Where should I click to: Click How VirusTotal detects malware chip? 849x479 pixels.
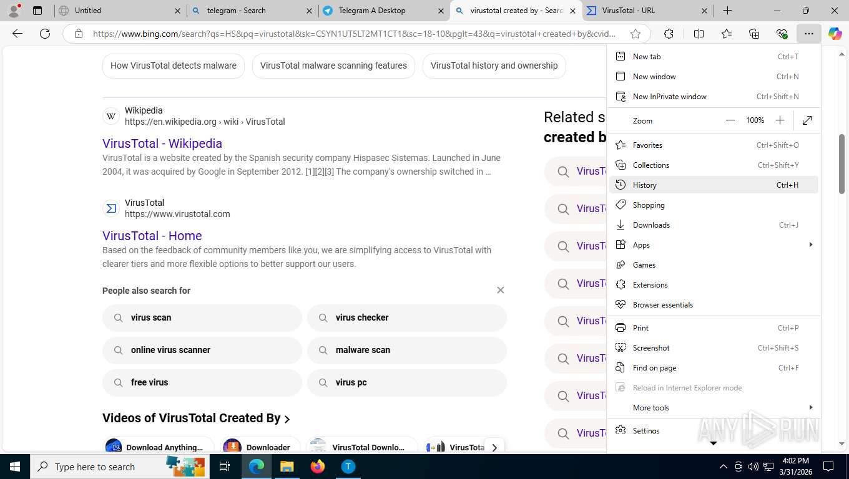click(174, 65)
